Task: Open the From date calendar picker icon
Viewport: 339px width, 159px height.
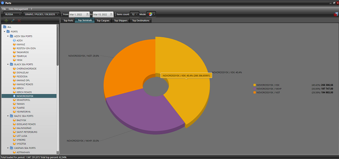Action: pyautogui.click(x=87, y=14)
